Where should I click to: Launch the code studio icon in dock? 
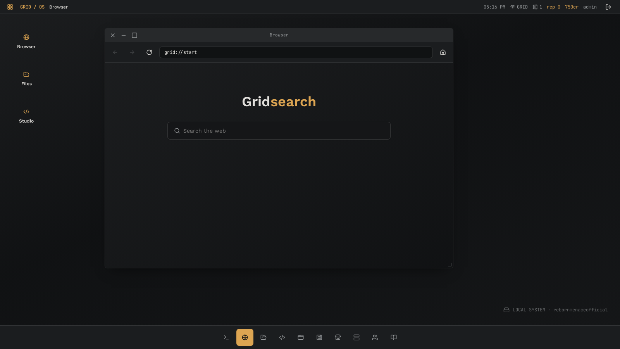point(282,337)
